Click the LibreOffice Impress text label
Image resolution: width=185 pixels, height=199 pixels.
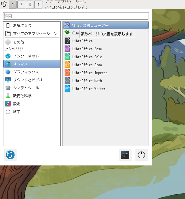(x=90, y=73)
